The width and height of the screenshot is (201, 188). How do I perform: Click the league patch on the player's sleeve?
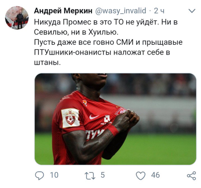coord(71,118)
